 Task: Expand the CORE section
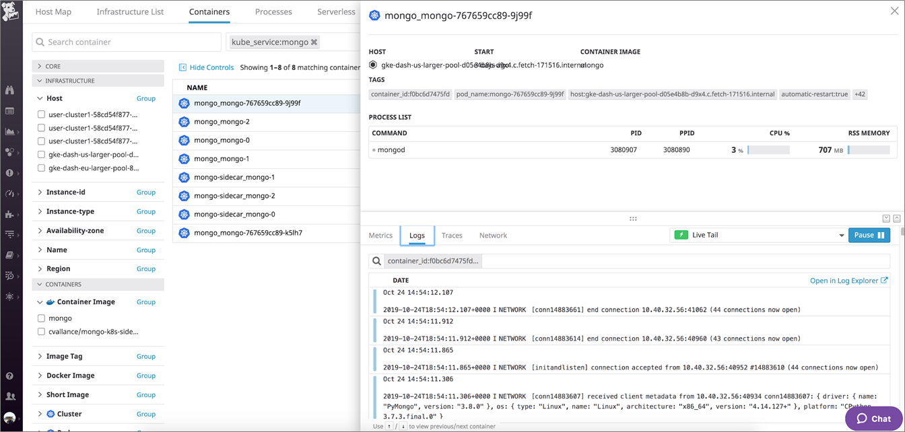click(x=98, y=67)
